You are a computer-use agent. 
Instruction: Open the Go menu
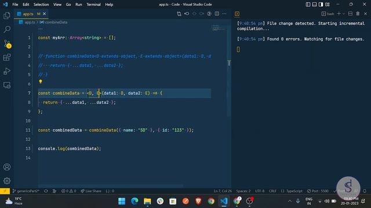pyautogui.click(x=68, y=5)
